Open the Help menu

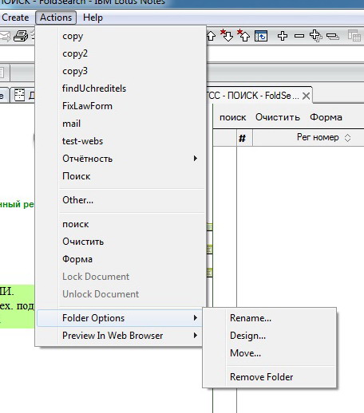[x=93, y=18]
